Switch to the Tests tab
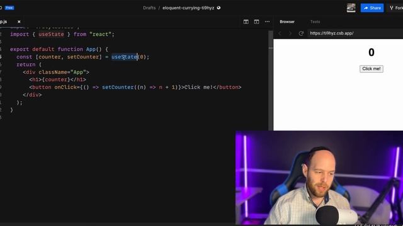This screenshot has width=403, height=226. coord(315,22)
